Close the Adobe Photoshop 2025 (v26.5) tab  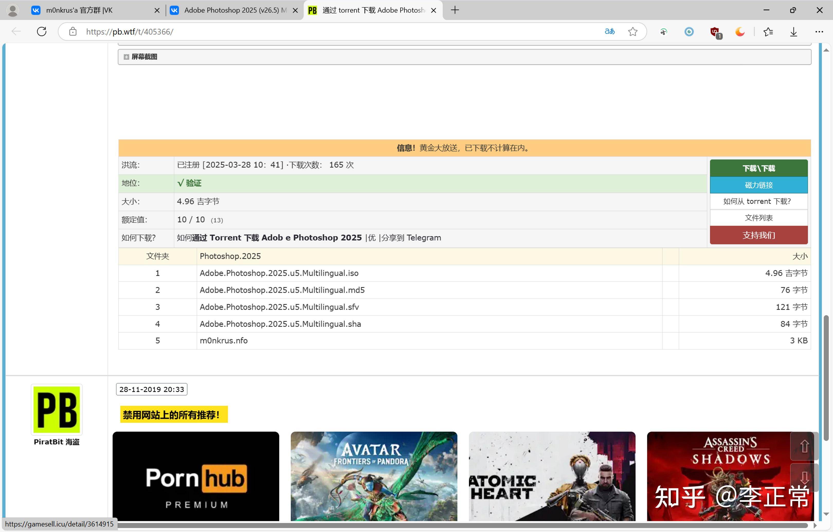pos(295,10)
